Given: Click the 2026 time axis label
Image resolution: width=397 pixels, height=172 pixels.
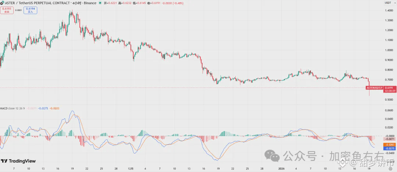Looking at the screenshot, I should coord(282,168).
